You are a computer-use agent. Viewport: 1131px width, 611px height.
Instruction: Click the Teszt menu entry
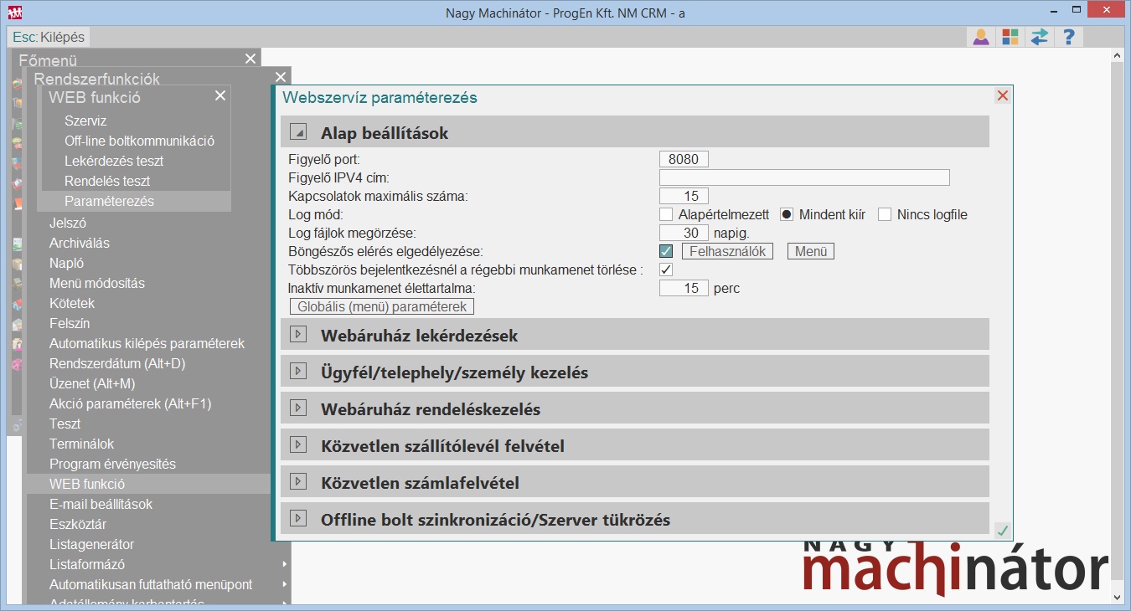coord(65,424)
